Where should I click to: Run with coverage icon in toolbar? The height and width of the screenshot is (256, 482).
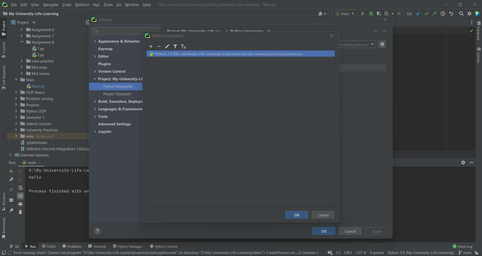point(379,14)
